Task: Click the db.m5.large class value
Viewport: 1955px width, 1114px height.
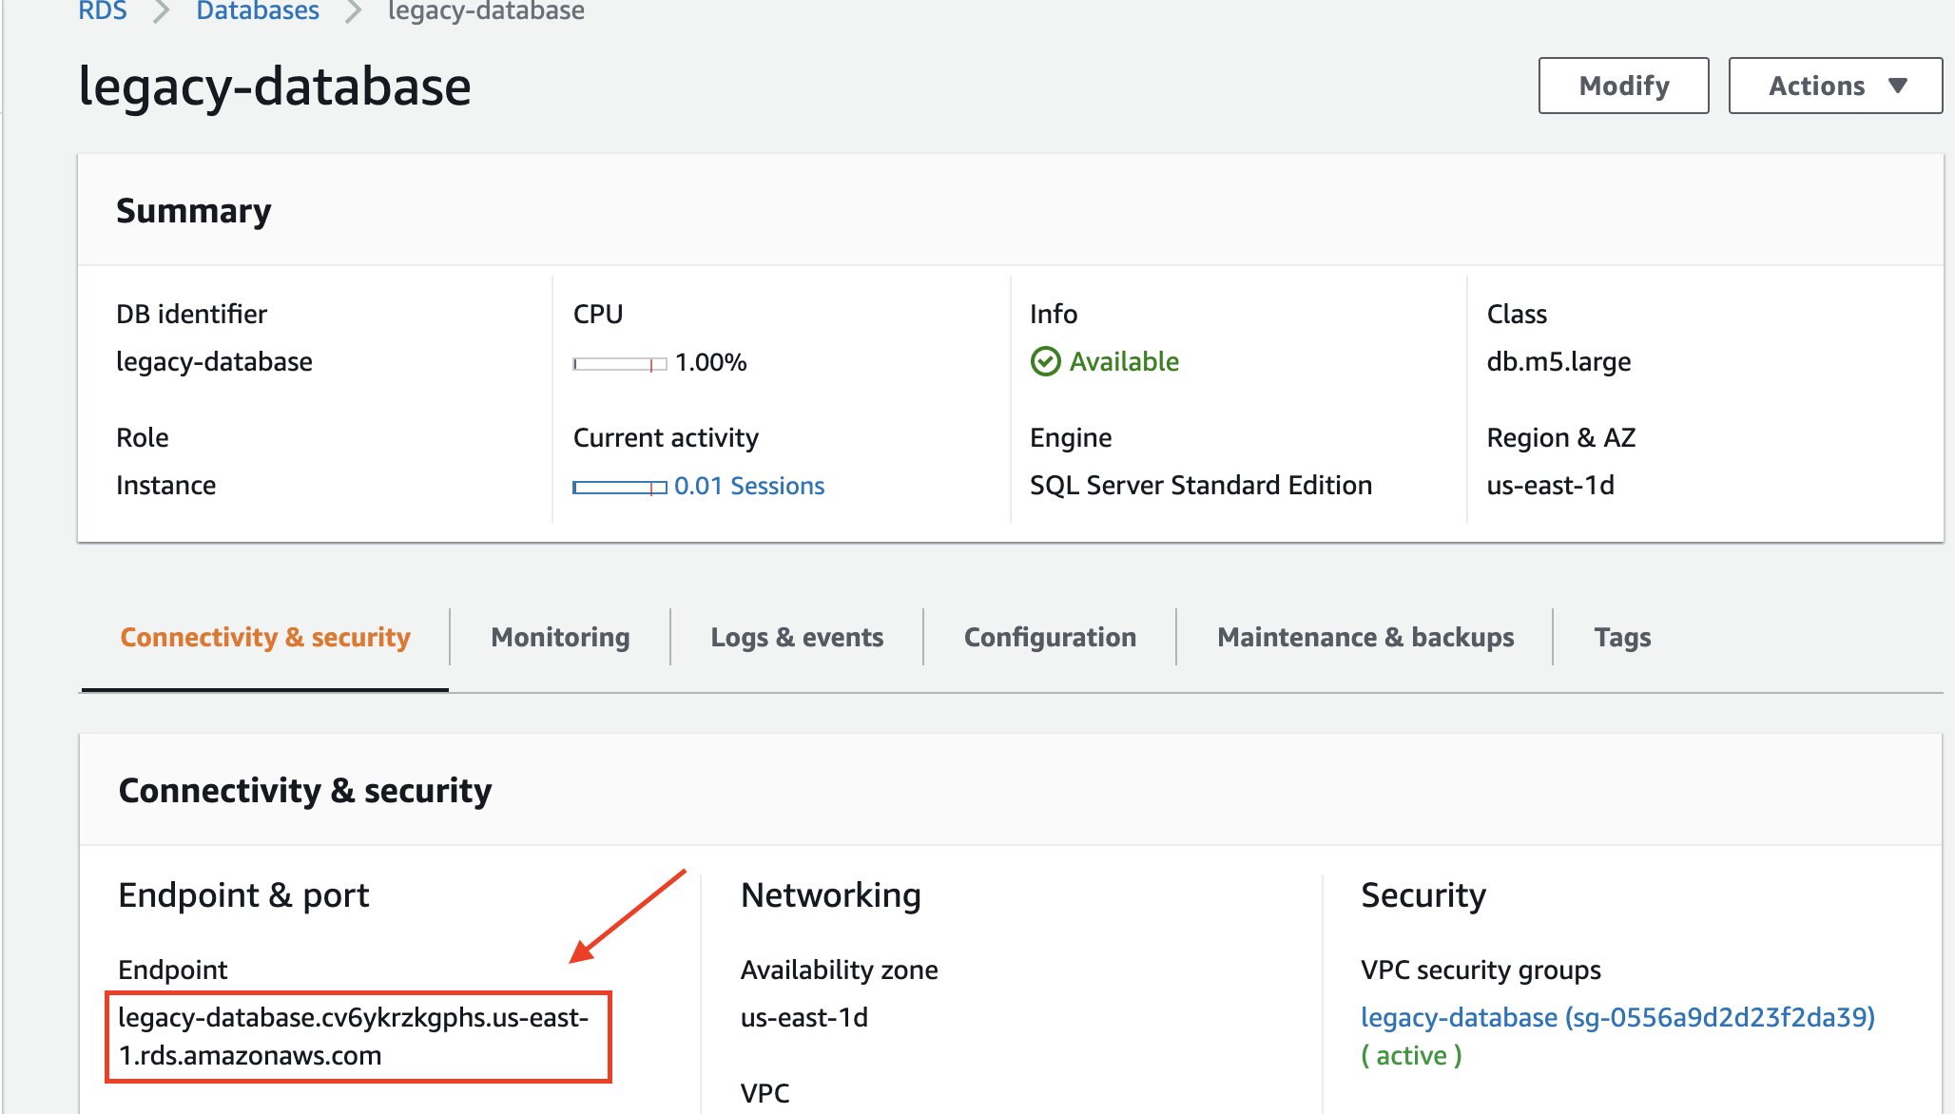Action: 1558,361
